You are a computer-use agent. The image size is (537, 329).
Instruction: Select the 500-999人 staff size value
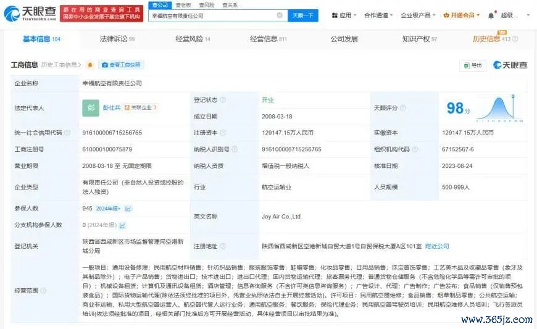456,187
